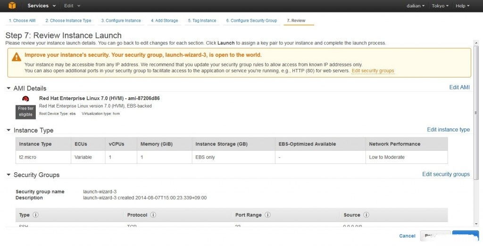
Task: Collapse the Security Groups section
Action: pos(8,175)
